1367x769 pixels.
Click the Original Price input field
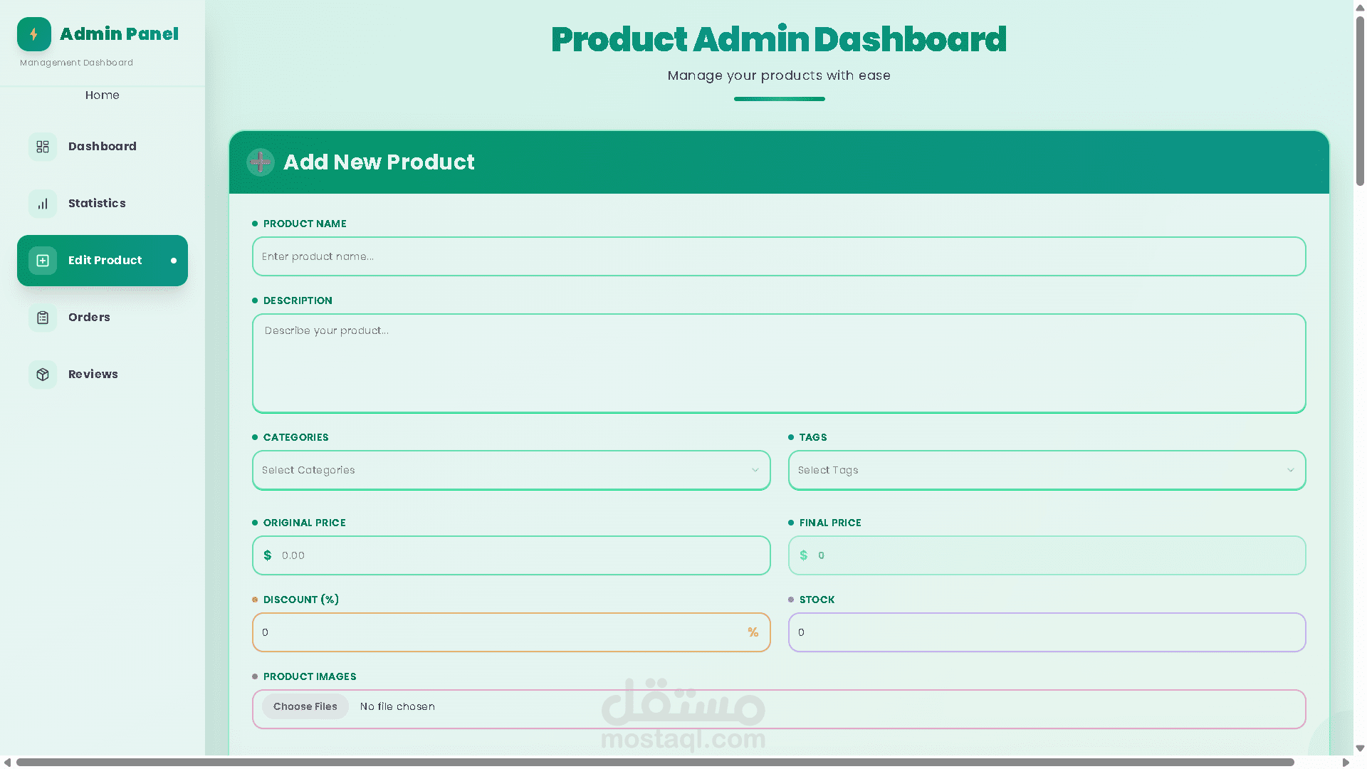tap(520, 555)
